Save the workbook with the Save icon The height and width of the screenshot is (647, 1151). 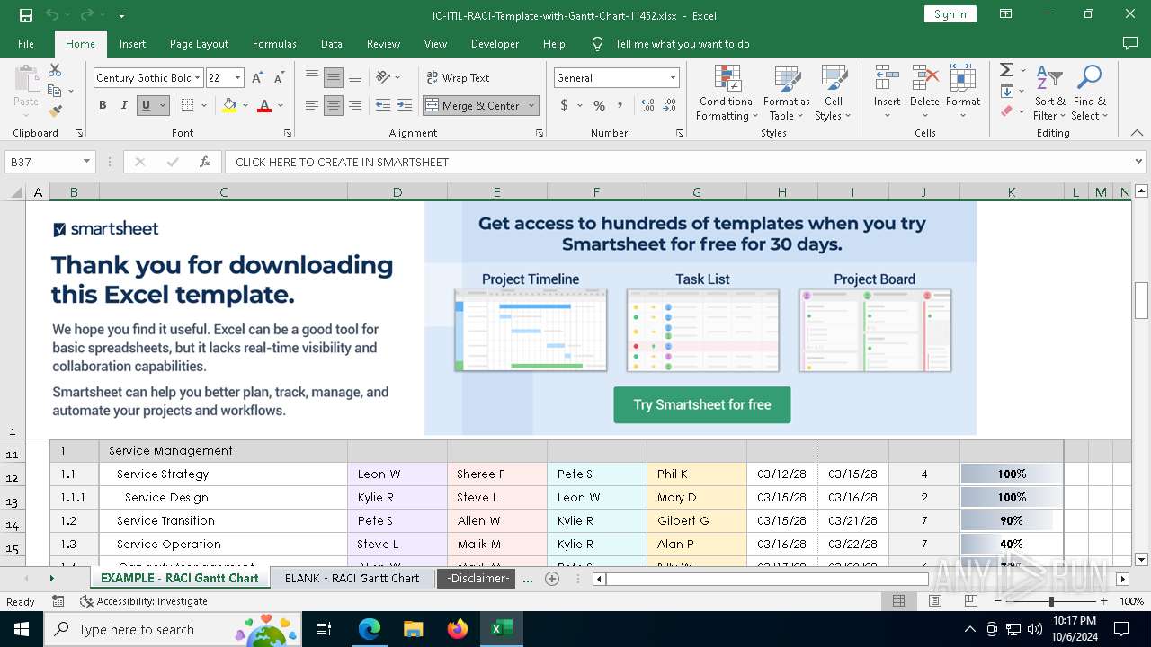pyautogui.click(x=26, y=15)
